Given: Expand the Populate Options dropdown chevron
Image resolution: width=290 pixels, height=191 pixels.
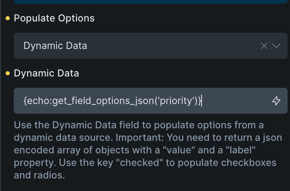Looking at the screenshot, I should click(276, 46).
